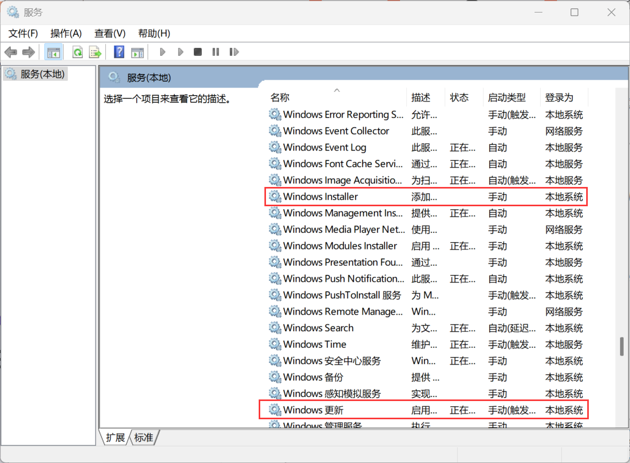Click the Forward arrow toolbar icon
Image resolution: width=630 pixels, height=463 pixels.
click(28, 52)
